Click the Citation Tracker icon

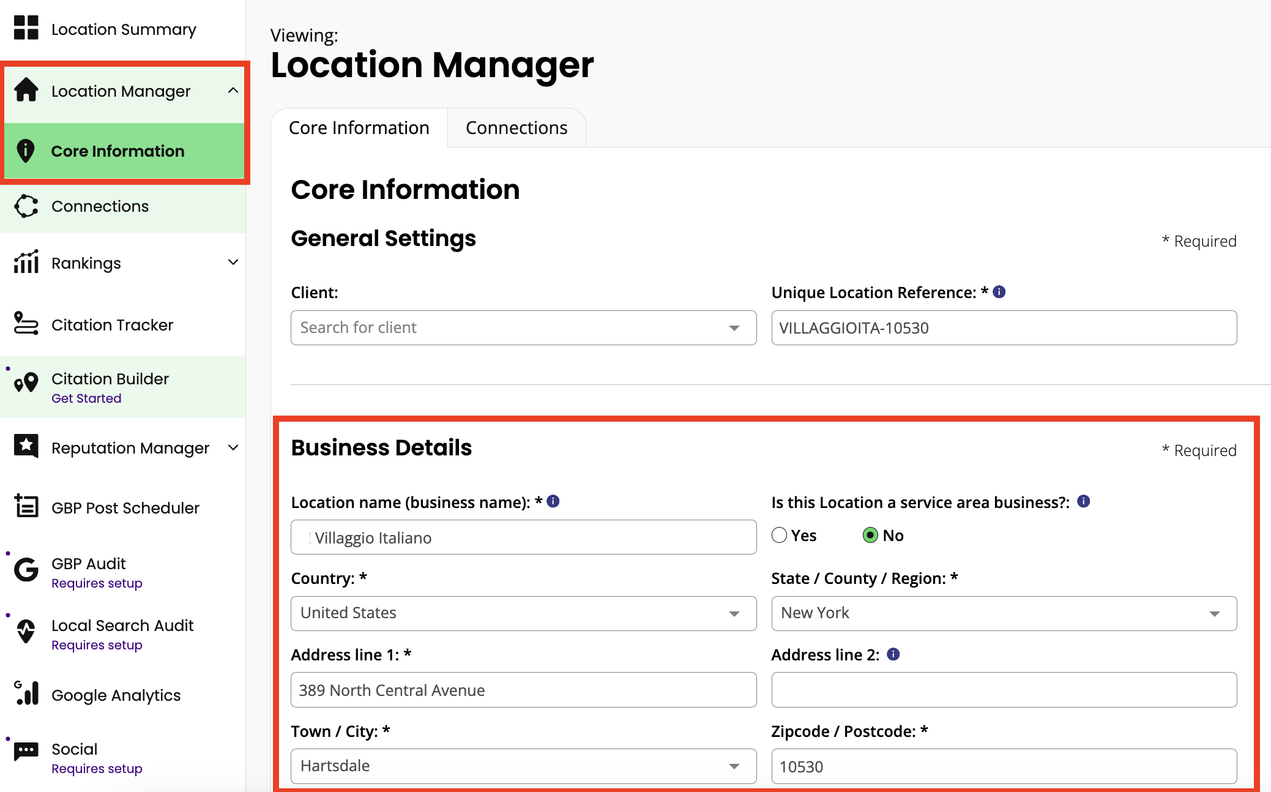point(26,324)
